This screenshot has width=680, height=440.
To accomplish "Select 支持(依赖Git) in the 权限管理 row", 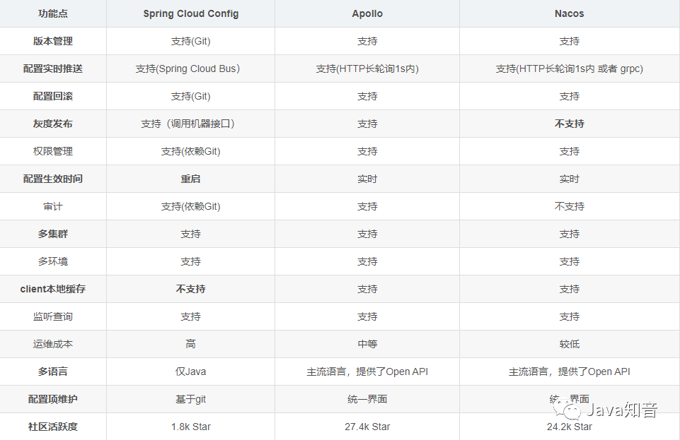I will coord(191,151).
